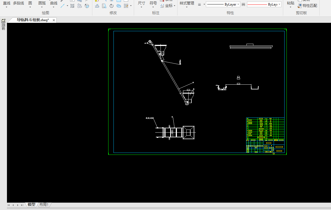Click the hatch edit pencil icon
Screen dimensions: 331x210
(x=126, y=6)
